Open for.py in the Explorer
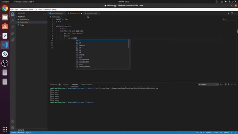This screenshot has width=238, height=134. (32, 25)
